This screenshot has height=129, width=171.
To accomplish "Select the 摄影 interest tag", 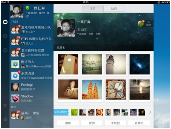I will click(68, 123).
